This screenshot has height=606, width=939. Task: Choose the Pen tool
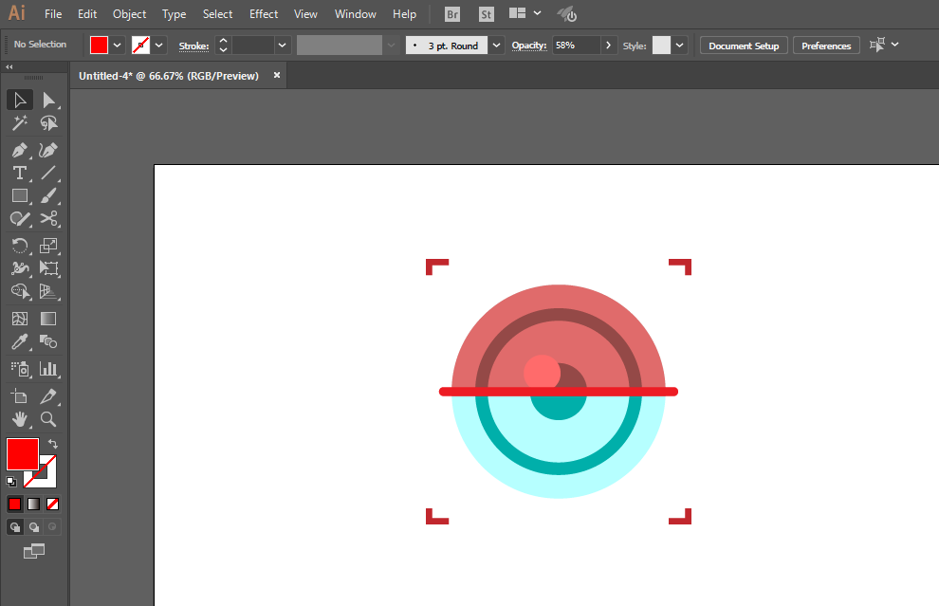[19, 150]
